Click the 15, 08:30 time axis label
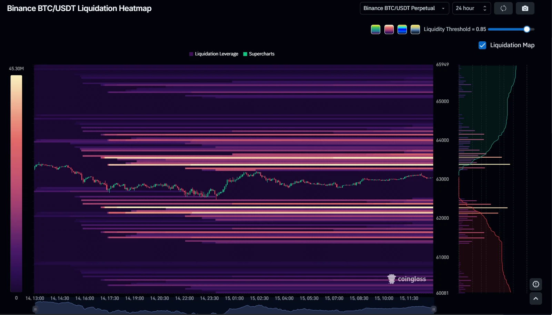552x315 pixels. pyautogui.click(x=359, y=298)
